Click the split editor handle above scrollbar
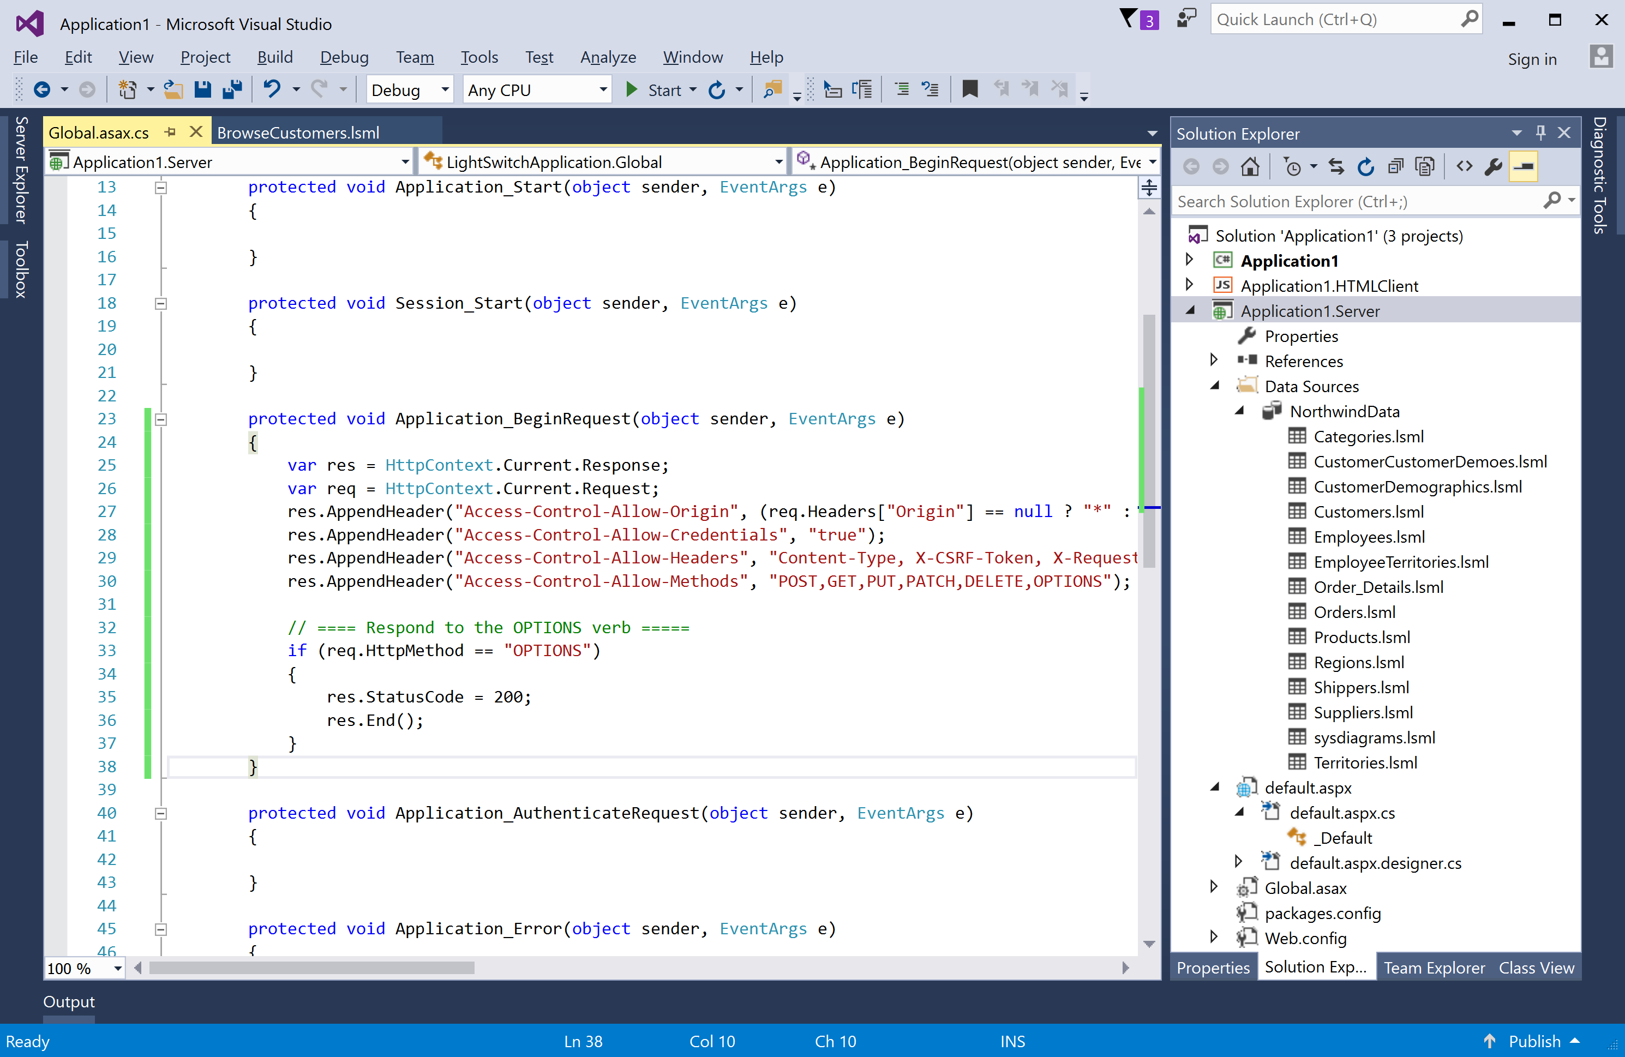This screenshot has height=1057, width=1625. 1149,187
